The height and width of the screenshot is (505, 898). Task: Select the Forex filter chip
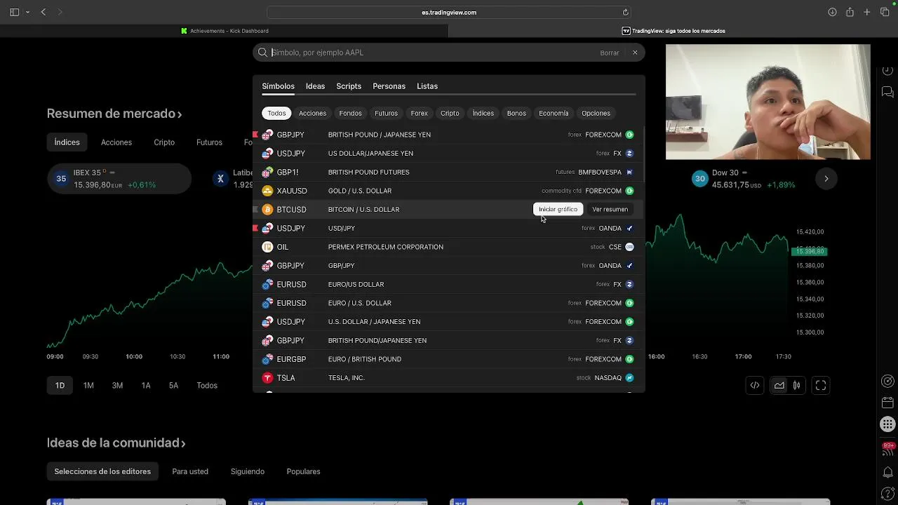[x=419, y=113]
